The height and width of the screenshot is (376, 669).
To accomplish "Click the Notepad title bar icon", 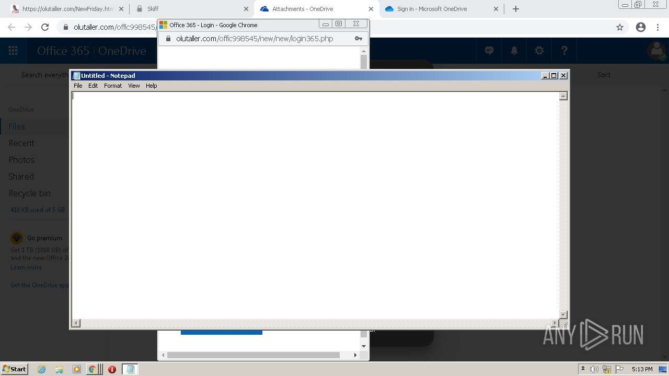I will click(76, 76).
